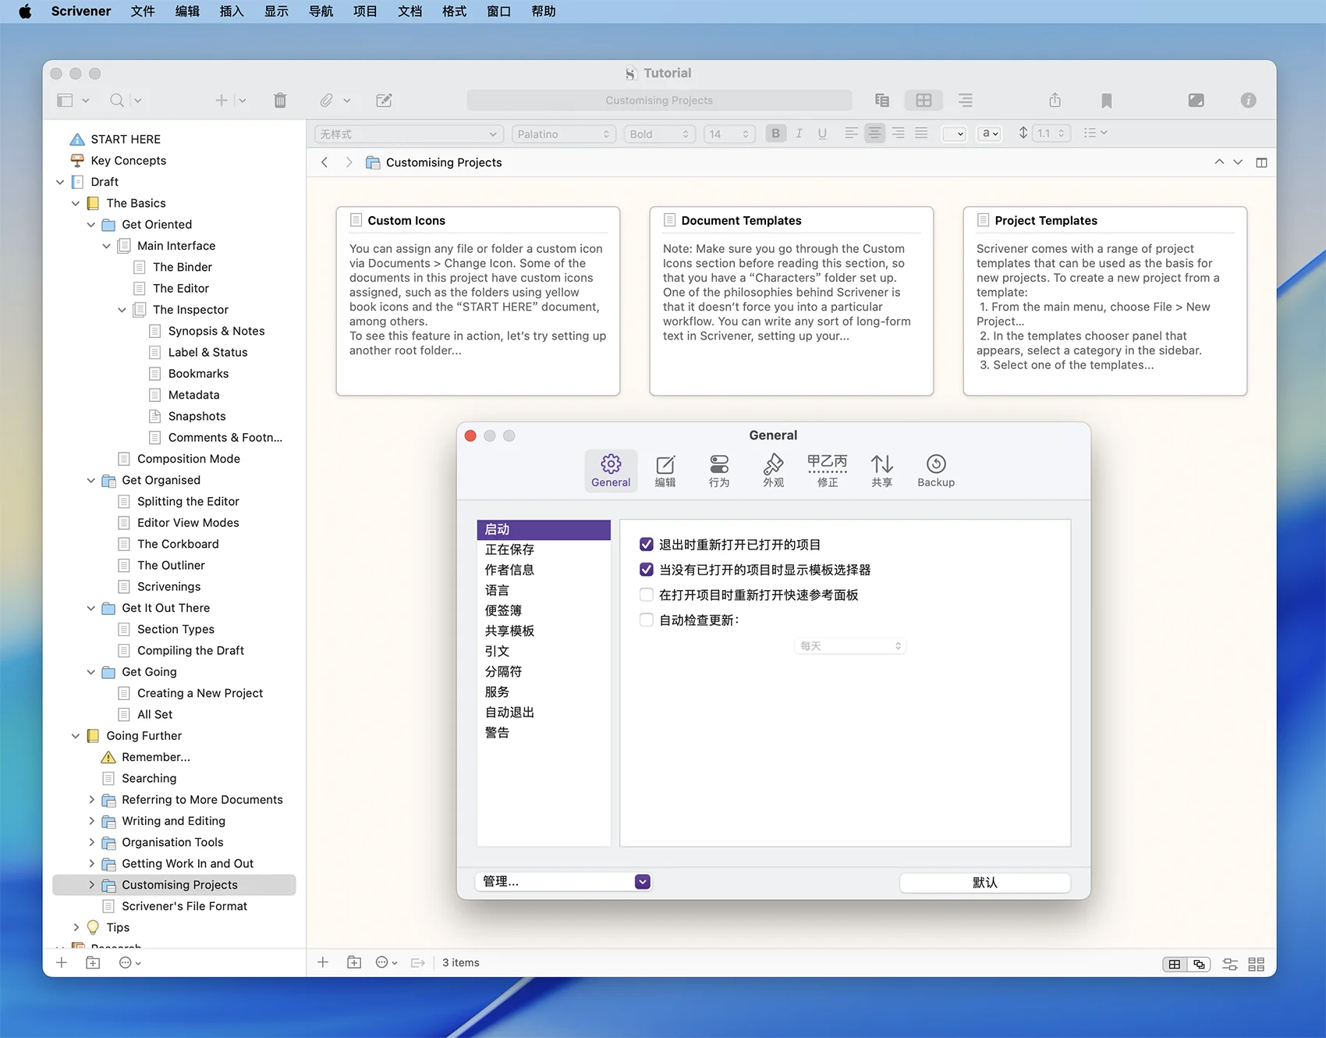Select 正在保存 in preferences list
This screenshot has width=1326, height=1038.
[x=509, y=550]
